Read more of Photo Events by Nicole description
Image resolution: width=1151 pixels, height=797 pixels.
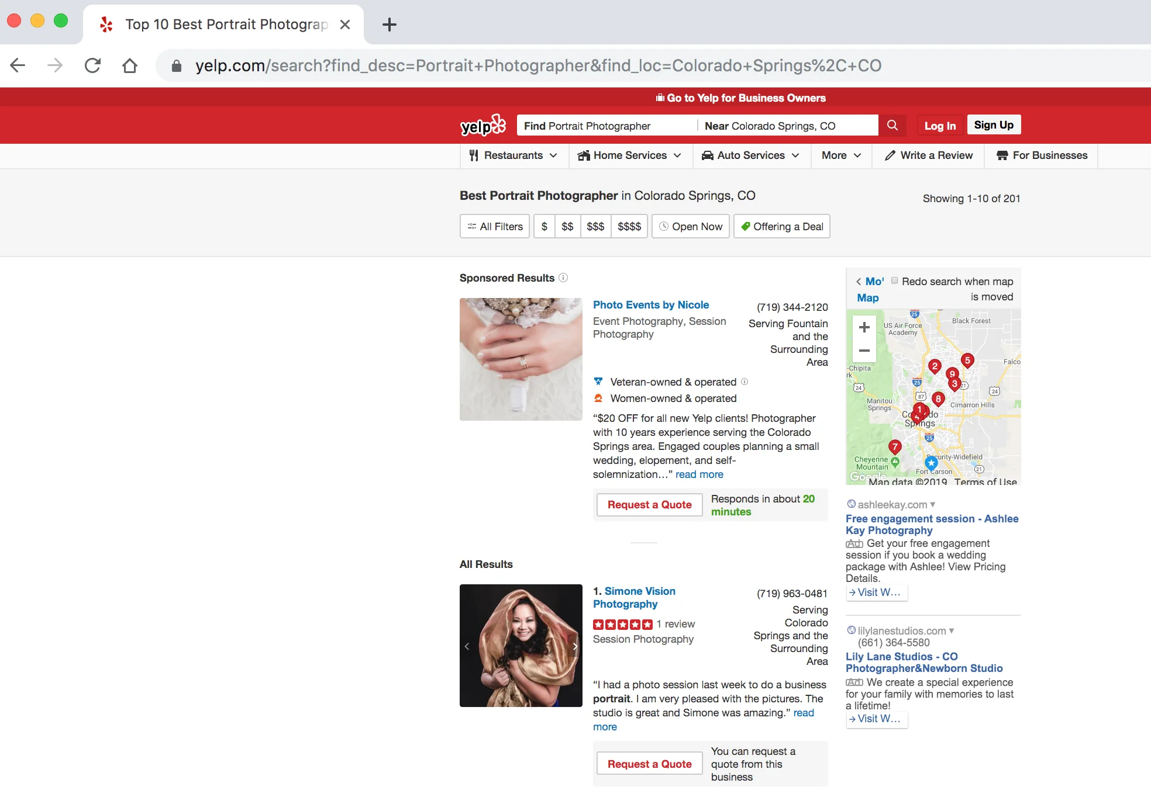point(699,474)
